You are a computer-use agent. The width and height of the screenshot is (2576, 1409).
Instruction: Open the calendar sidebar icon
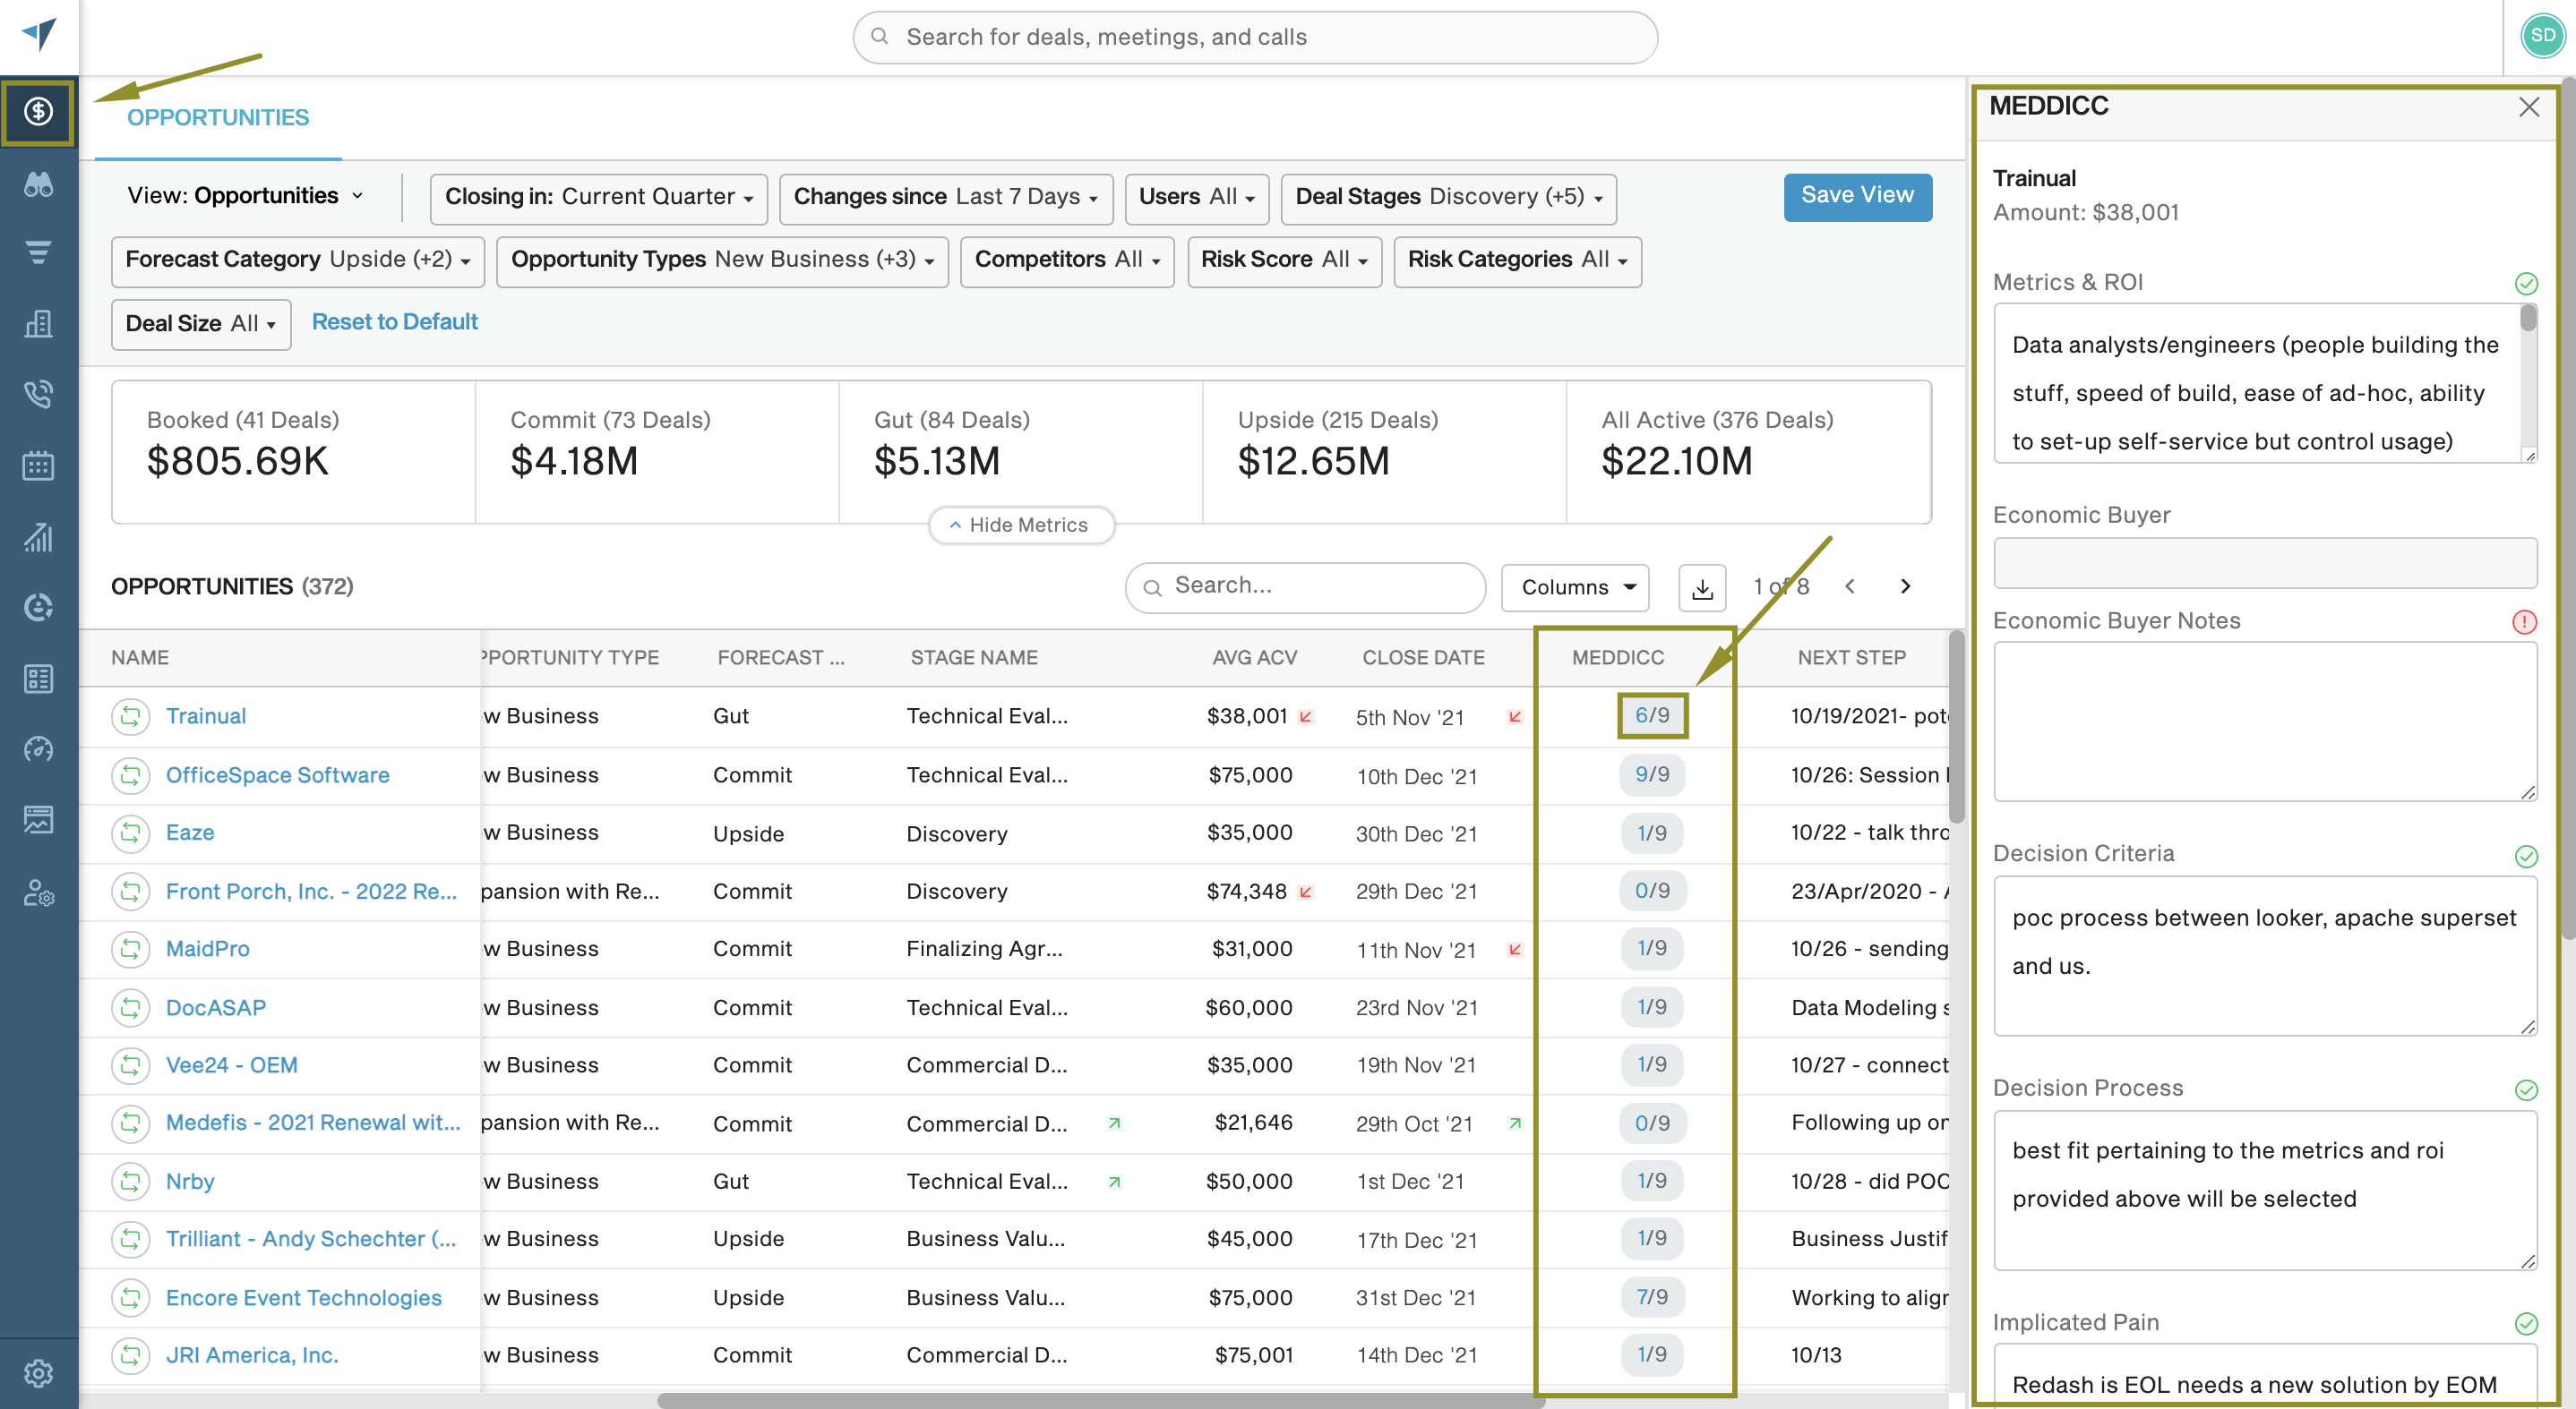38,465
